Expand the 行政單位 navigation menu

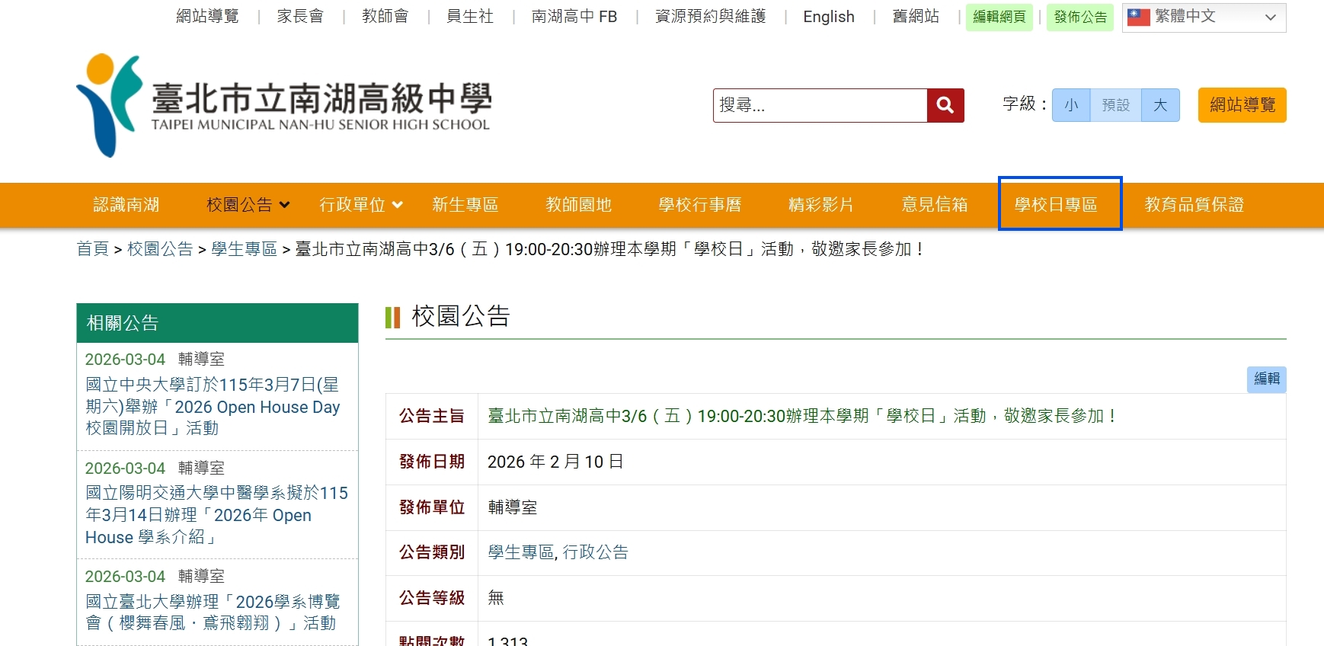[x=360, y=205]
